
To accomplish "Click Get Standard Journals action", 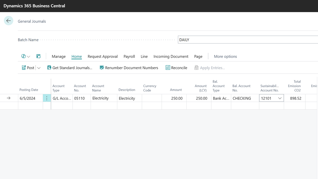I will pos(70,68).
